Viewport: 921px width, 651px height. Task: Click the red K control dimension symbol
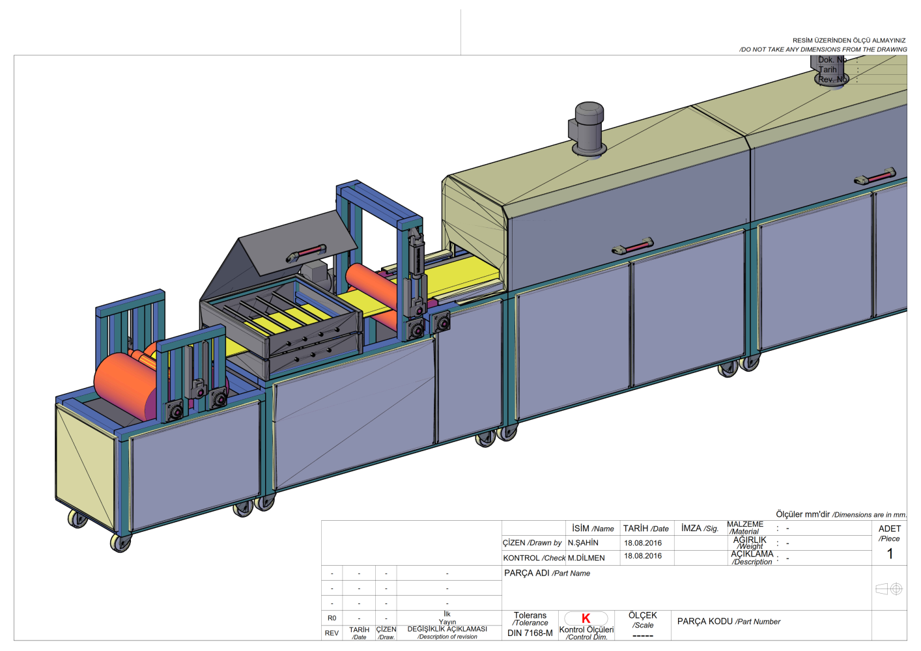point(586,618)
